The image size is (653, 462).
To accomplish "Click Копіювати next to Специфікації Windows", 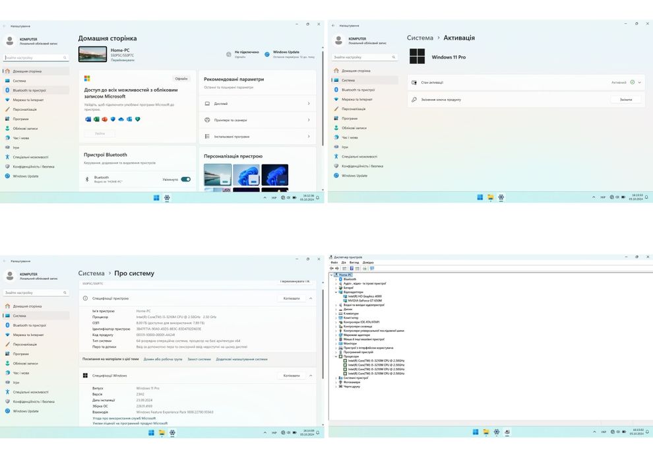I will 292,376.
